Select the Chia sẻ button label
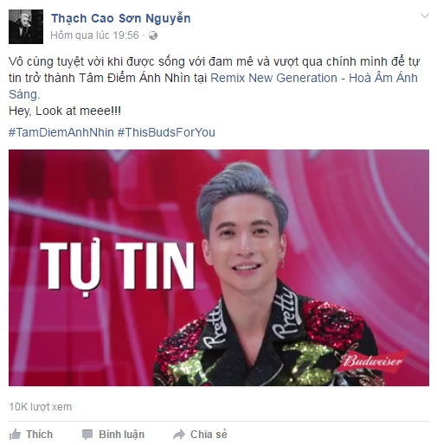The width and height of the screenshot is (437, 445). click(x=209, y=435)
